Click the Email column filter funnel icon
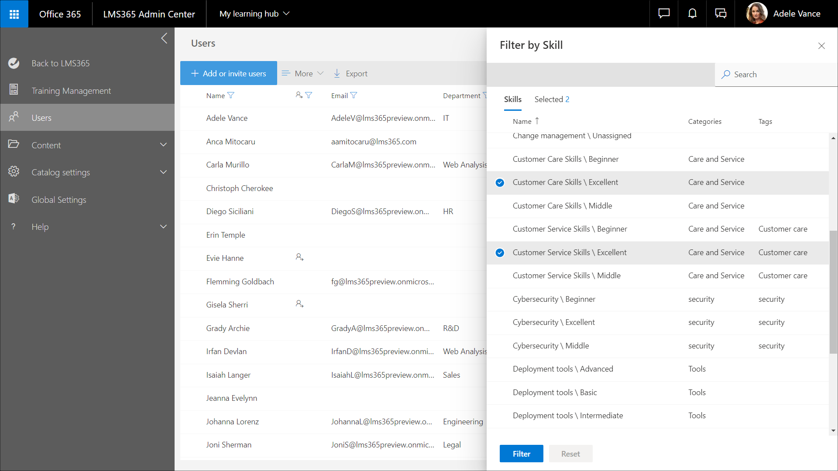The width and height of the screenshot is (838, 471). tap(354, 96)
